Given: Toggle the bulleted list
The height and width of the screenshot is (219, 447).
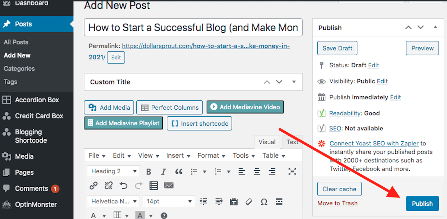Looking at the screenshot, I should point(194,171).
